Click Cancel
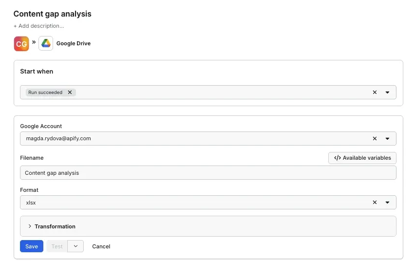Screen dimensions: 415x280 point(101,246)
